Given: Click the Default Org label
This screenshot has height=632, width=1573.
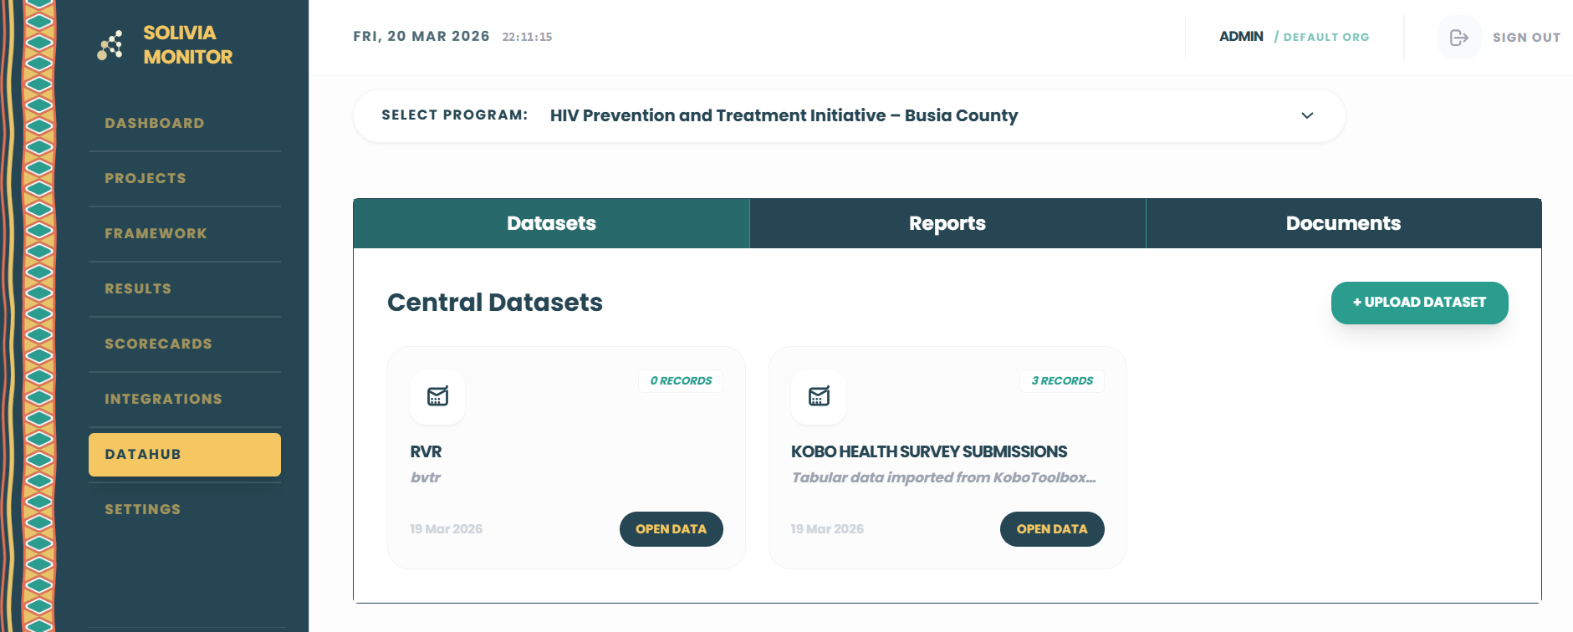Looking at the screenshot, I should [1326, 37].
